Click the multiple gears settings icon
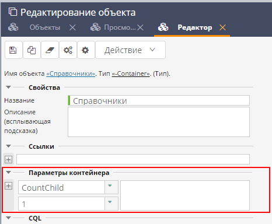 tap(68, 50)
